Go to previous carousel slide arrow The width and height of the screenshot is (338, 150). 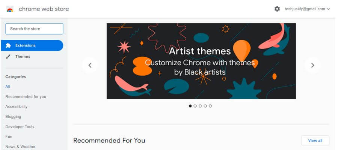(90, 65)
